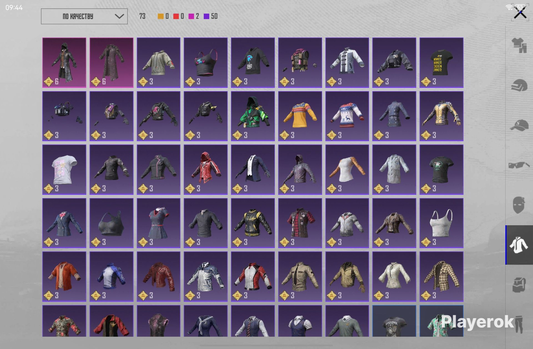This screenshot has width=533, height=349.
Task: Select the white Christmas reindeer sweater
Action: [x=347, y=116]
